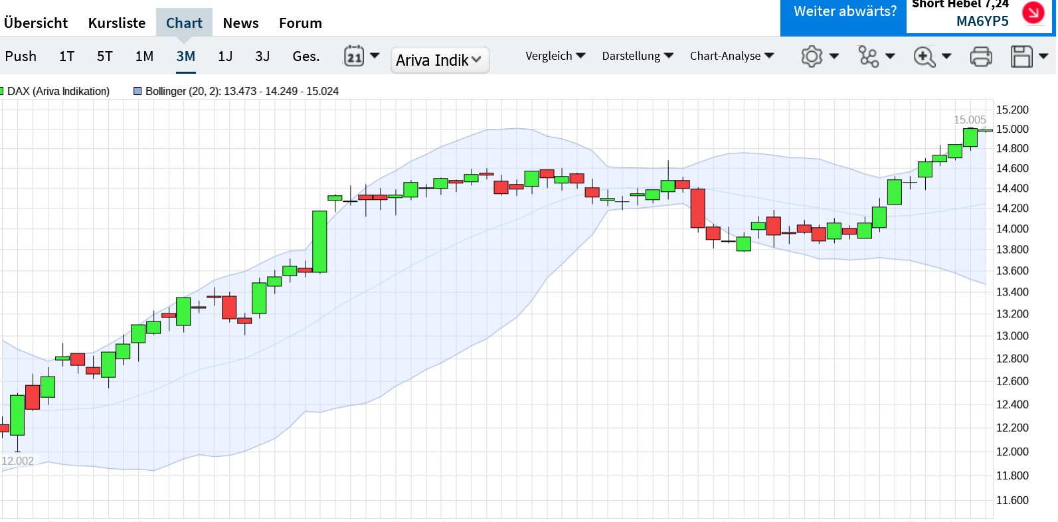Switch to the Übersicht tab
Image resolution: width=1058 pixels, height=522 pixels.
pos(36,23)
